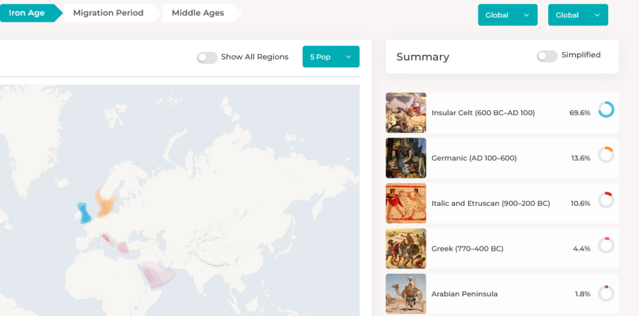Click the 1.8% purple ring chart

[606, 294]
